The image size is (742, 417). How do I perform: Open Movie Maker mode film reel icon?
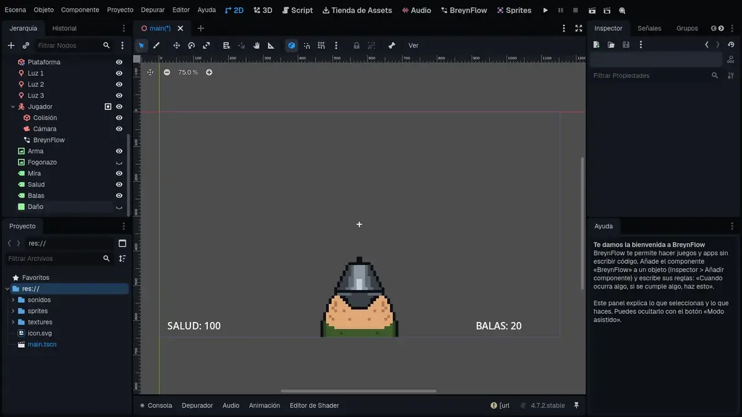click(x=622, y=11)
